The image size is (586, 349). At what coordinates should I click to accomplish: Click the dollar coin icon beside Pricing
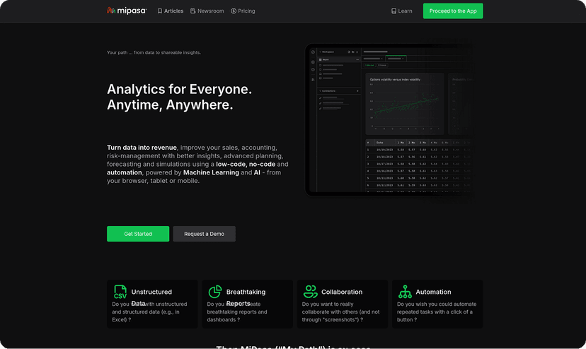coord(234,11)
